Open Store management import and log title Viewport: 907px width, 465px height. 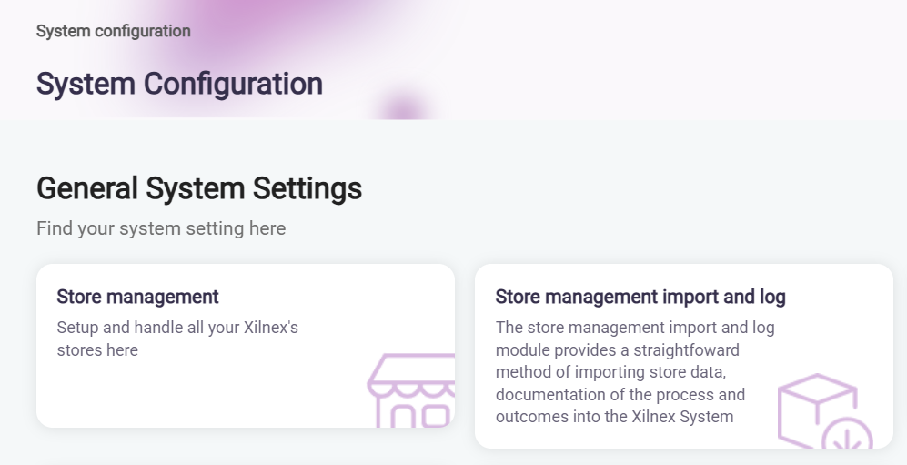coord(640,297)
